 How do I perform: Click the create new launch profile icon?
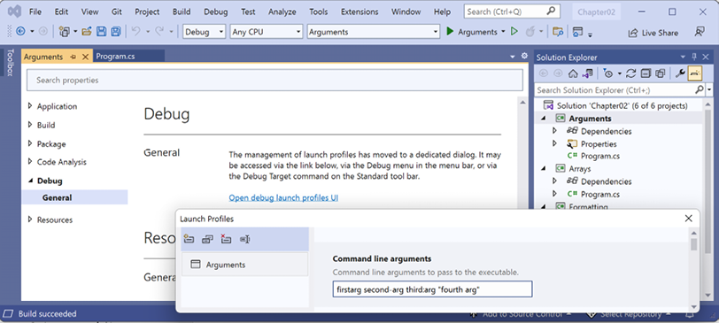189,239
